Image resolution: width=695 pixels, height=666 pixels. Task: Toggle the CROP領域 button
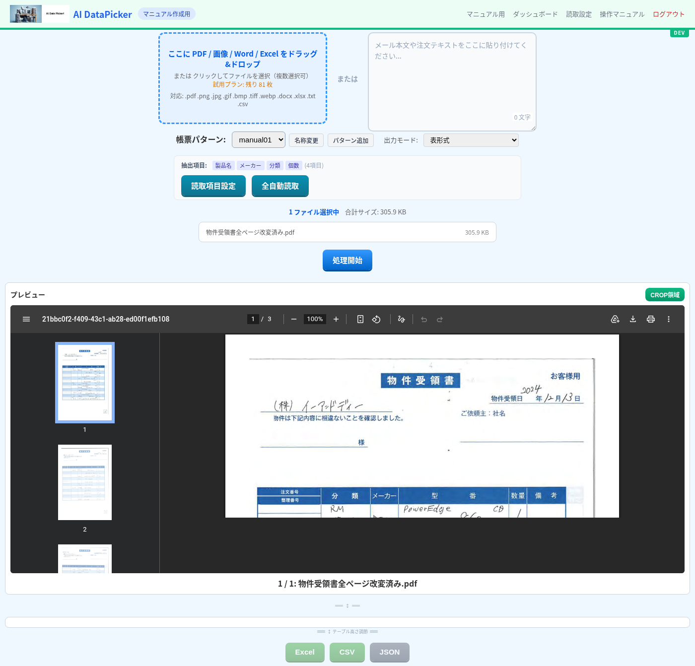(665, 295)
